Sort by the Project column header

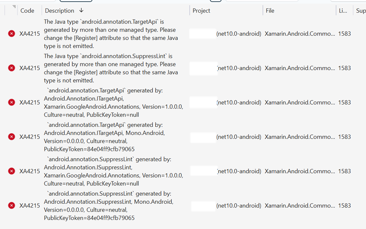[x=201, y=11]
